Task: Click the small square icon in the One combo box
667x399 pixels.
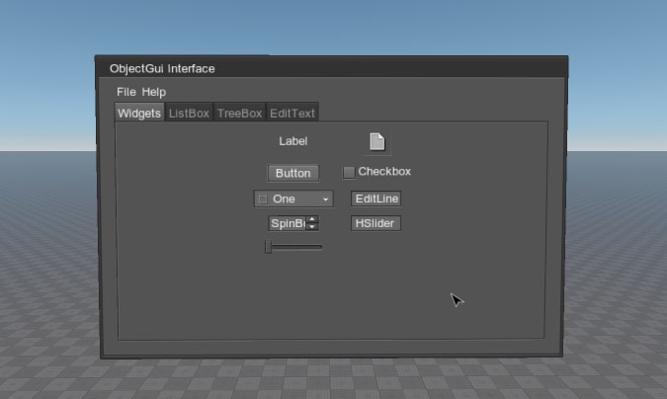Action: tap(263, 199)
